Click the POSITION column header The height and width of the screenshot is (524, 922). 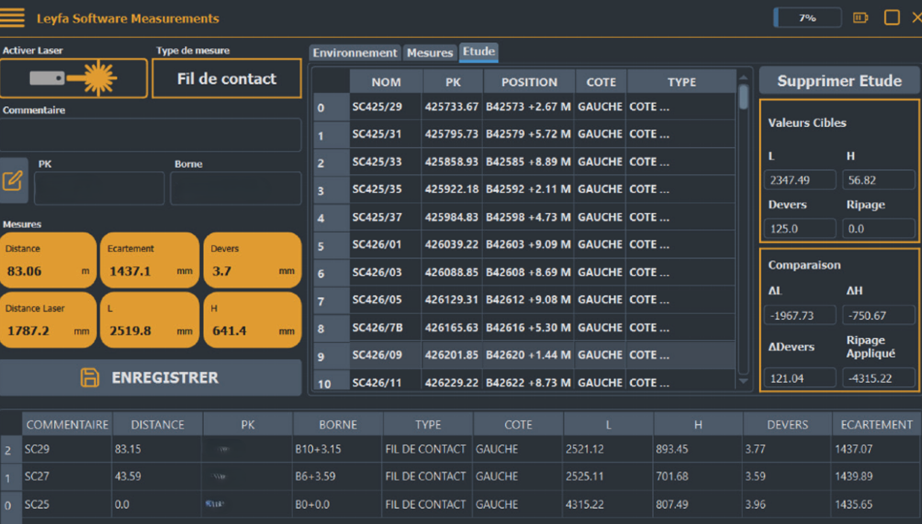(529, 82)
